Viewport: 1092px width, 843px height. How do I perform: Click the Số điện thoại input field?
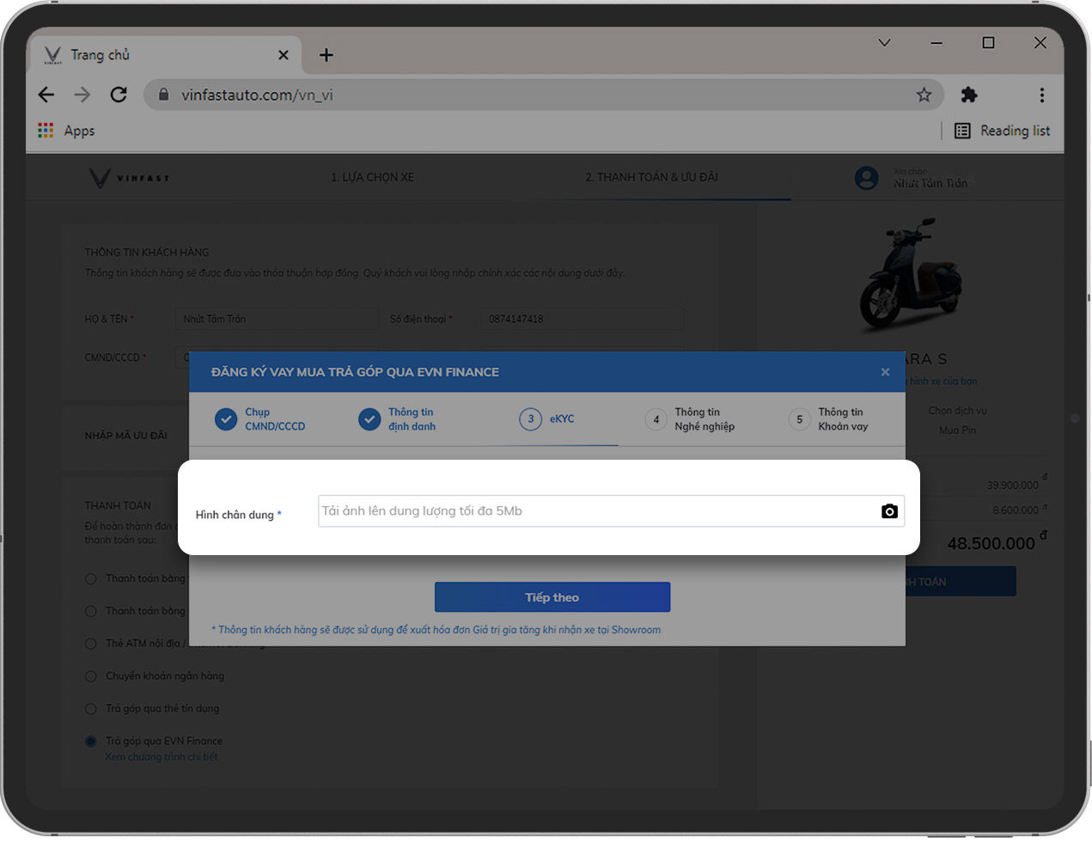583,319
